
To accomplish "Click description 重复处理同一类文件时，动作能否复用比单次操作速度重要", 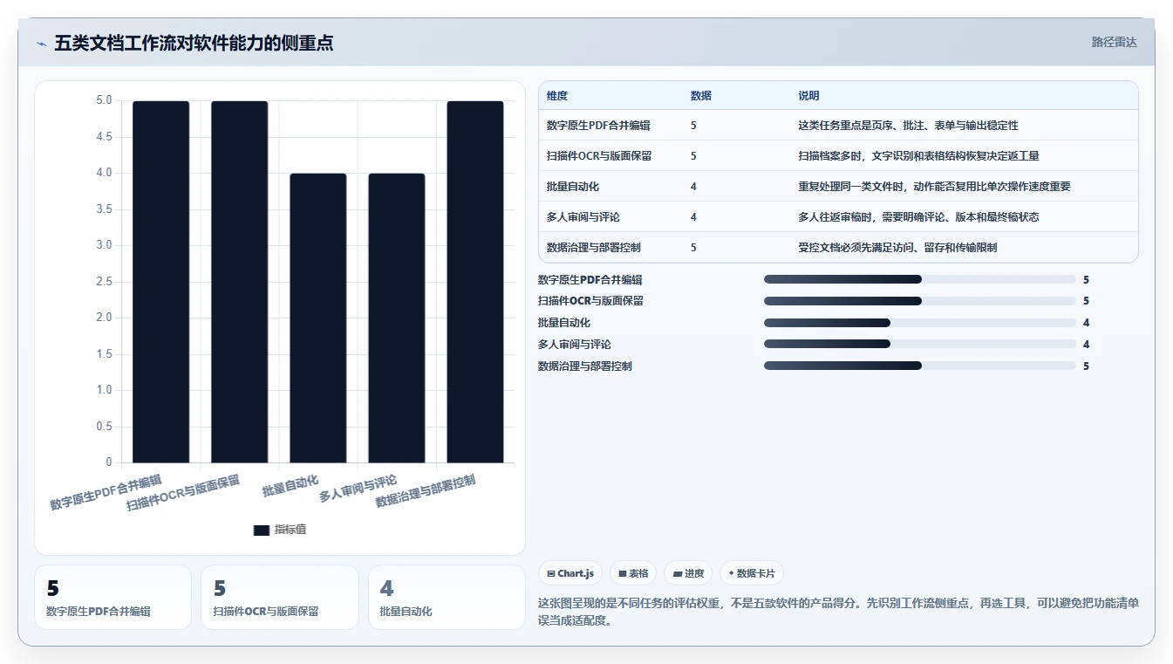I will pyautogui.click(x=934, y=187).
